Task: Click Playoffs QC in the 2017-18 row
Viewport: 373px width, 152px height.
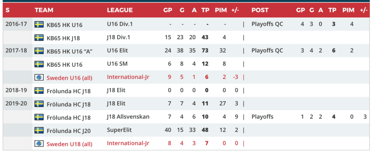Action: pos(267,50)
